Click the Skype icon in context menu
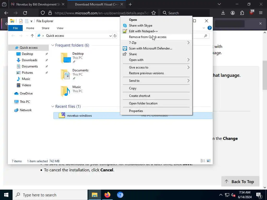267x200 pixels. click(x=125, y=26)
